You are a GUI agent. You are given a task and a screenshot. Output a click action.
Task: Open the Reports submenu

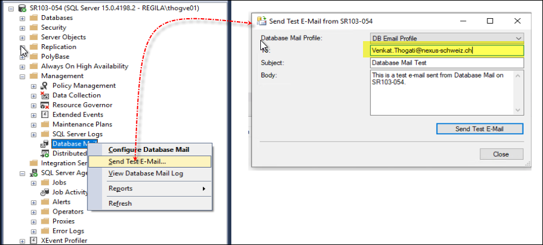(x=150, y=188)
